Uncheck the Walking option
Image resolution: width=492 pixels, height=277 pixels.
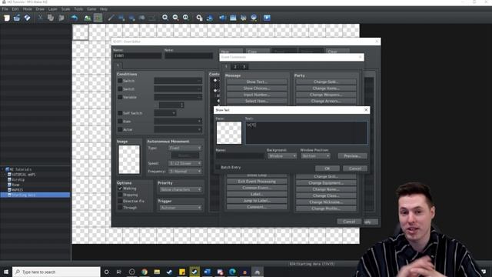[120, 189]
